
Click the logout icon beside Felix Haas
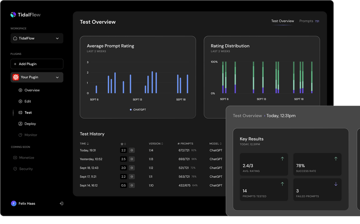click(x=61, y=203)
